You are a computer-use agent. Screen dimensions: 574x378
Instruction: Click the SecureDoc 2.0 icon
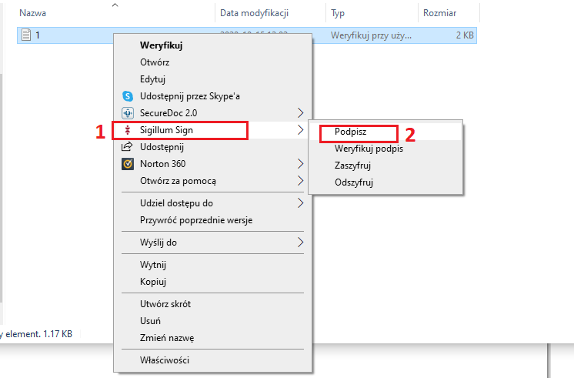tap(128, 113)
